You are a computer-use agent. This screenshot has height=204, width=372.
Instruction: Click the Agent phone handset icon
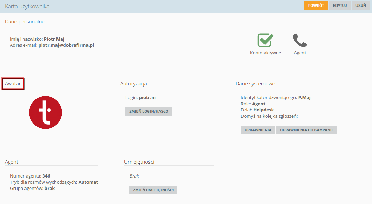300,40
